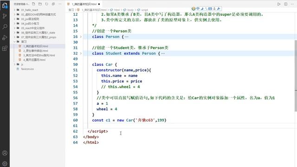297x167 pixels.
Task: Place cursor on empty line 61
Action: (189, 126)
